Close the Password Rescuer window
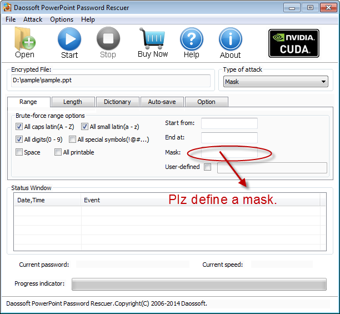Screen dimensions: 340x314 328,8
